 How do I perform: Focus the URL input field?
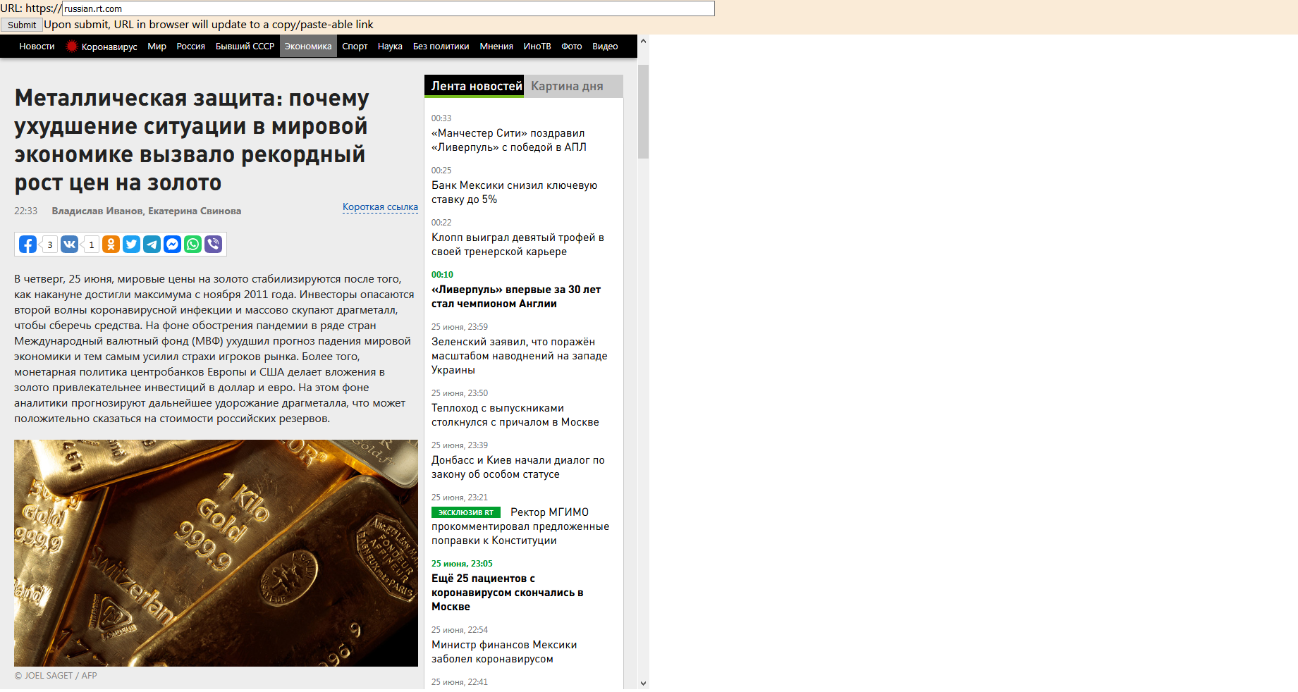pos(388,8)
